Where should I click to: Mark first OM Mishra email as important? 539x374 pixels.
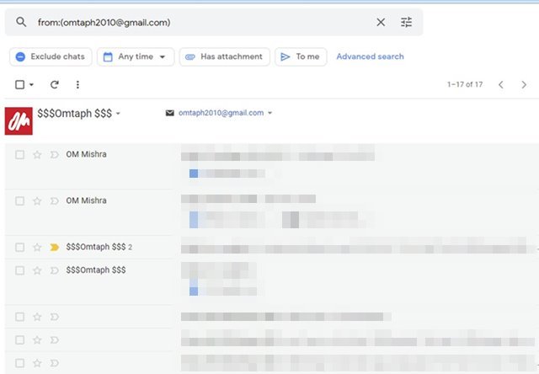point(54,155)
